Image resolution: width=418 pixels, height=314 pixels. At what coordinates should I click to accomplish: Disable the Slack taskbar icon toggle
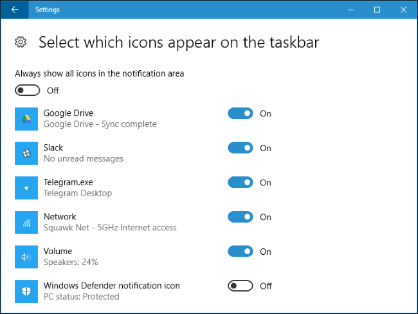click(x=241, y=148)
